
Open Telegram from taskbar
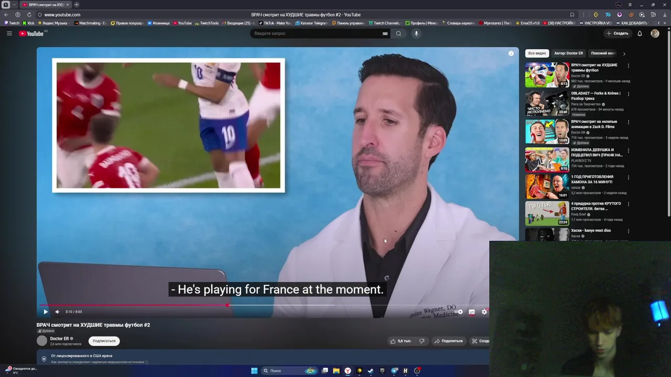click(394, 371)
